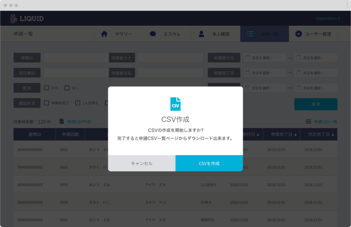Click the CSV file icon in dialog
The width and height of the screenshot is (351, 227).
click(x=175, y=104)
